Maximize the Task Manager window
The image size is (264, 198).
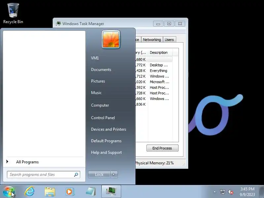[169, 23]
